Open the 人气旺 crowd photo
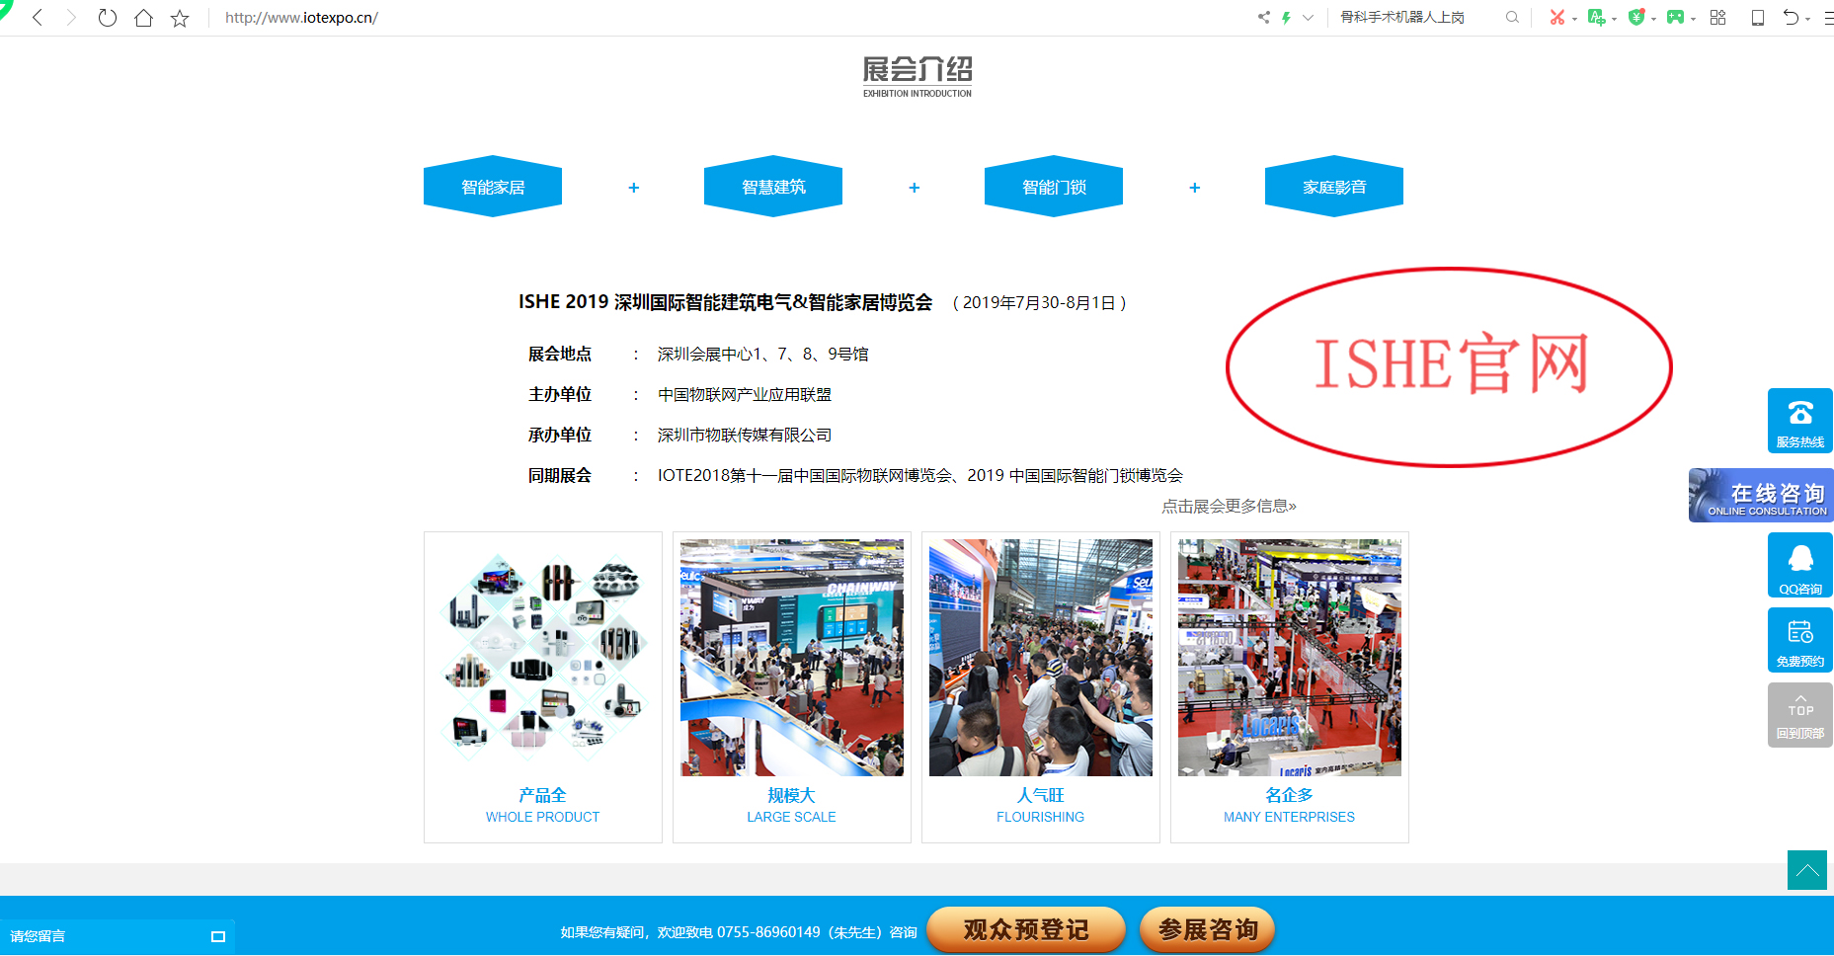 (1041, 658)
